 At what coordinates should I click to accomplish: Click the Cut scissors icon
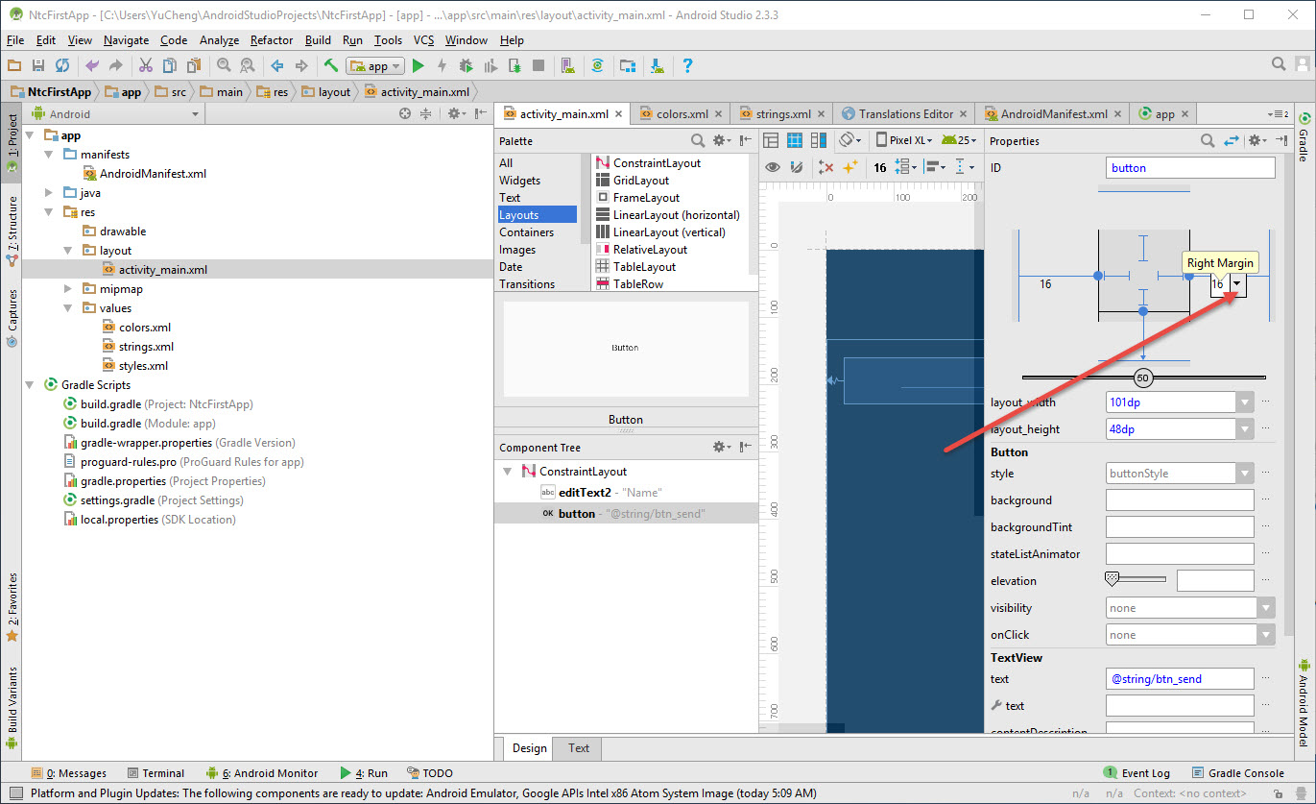[x=146, y=66]
